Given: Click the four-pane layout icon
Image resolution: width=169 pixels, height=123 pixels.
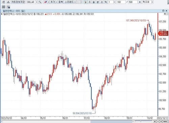Looking at the screenshot, I should pos(3,7).
